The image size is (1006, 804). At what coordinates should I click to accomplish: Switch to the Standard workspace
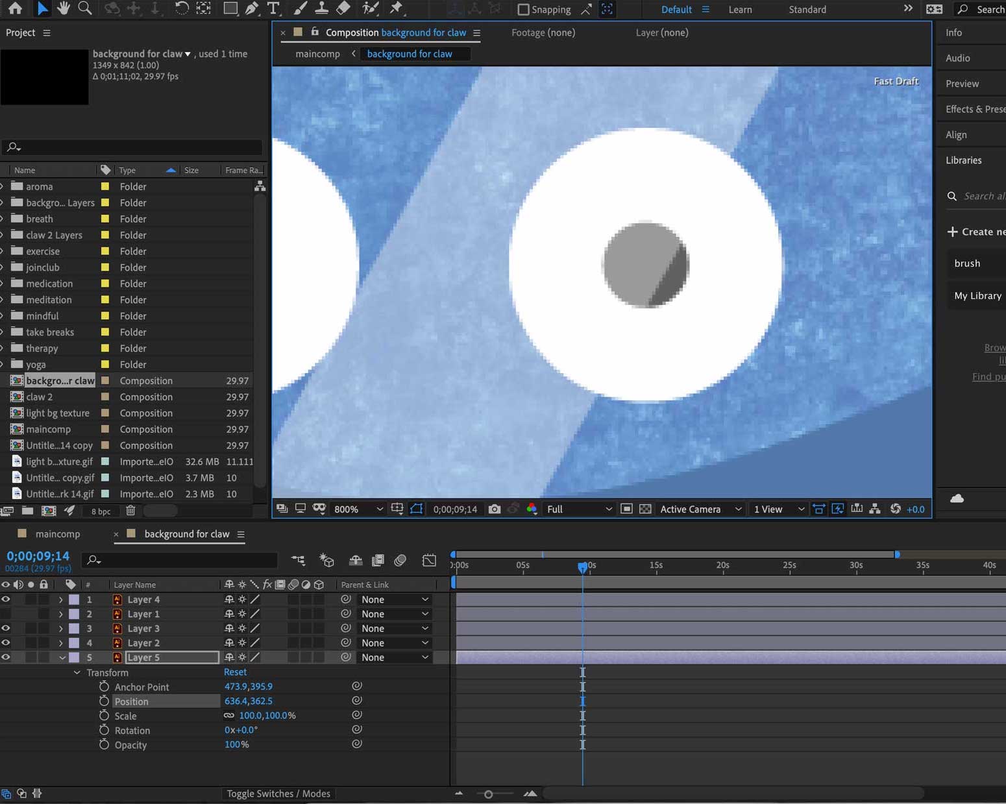click(807, 9)
